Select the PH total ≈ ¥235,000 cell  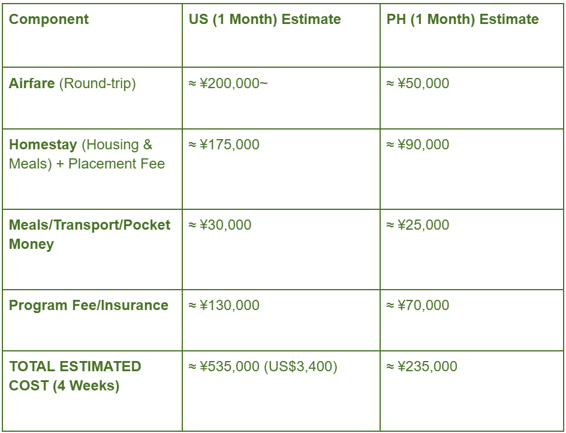pos(422,366)
